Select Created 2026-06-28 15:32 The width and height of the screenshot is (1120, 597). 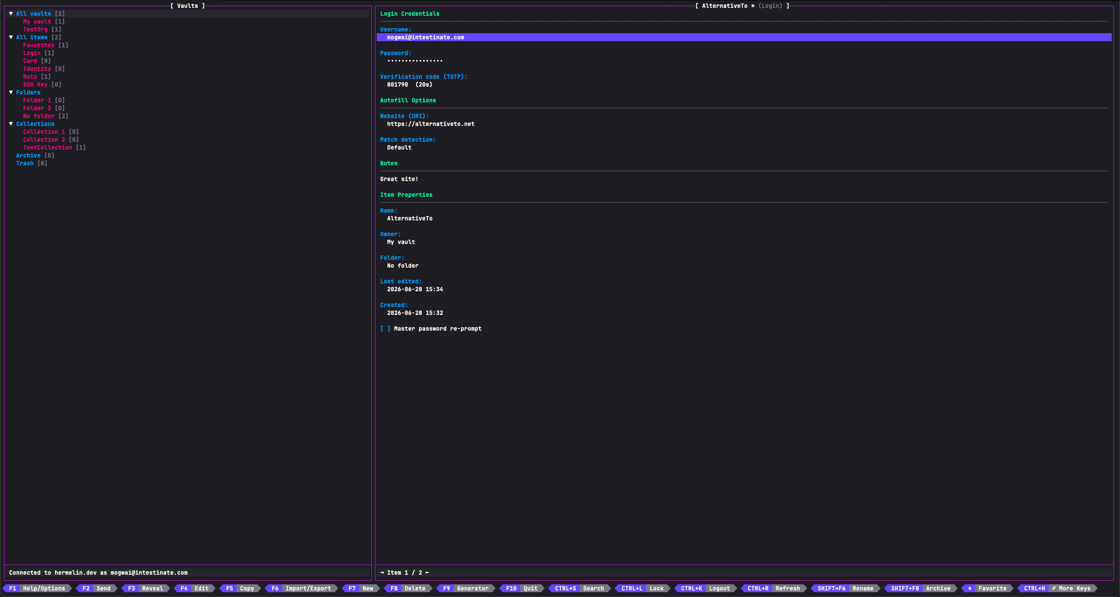pyautogui.click(x=415, y=313)
